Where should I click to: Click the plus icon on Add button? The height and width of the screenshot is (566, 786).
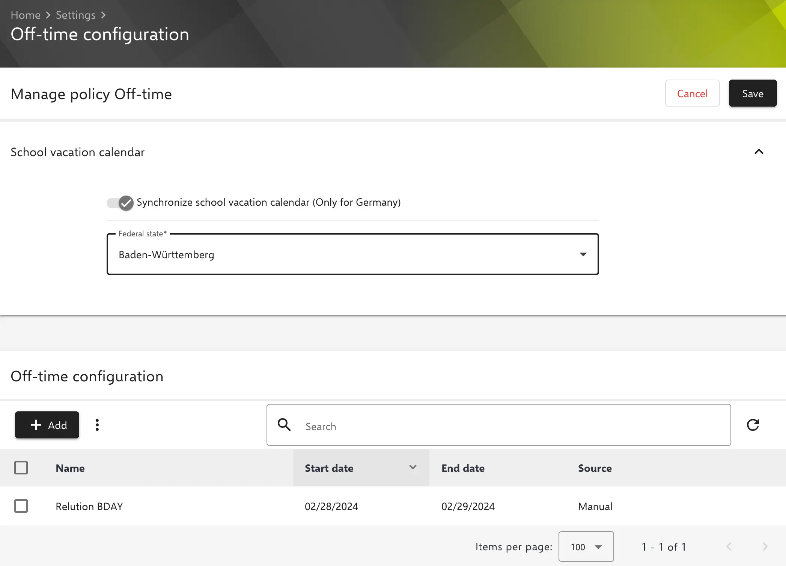pos(36,425)
